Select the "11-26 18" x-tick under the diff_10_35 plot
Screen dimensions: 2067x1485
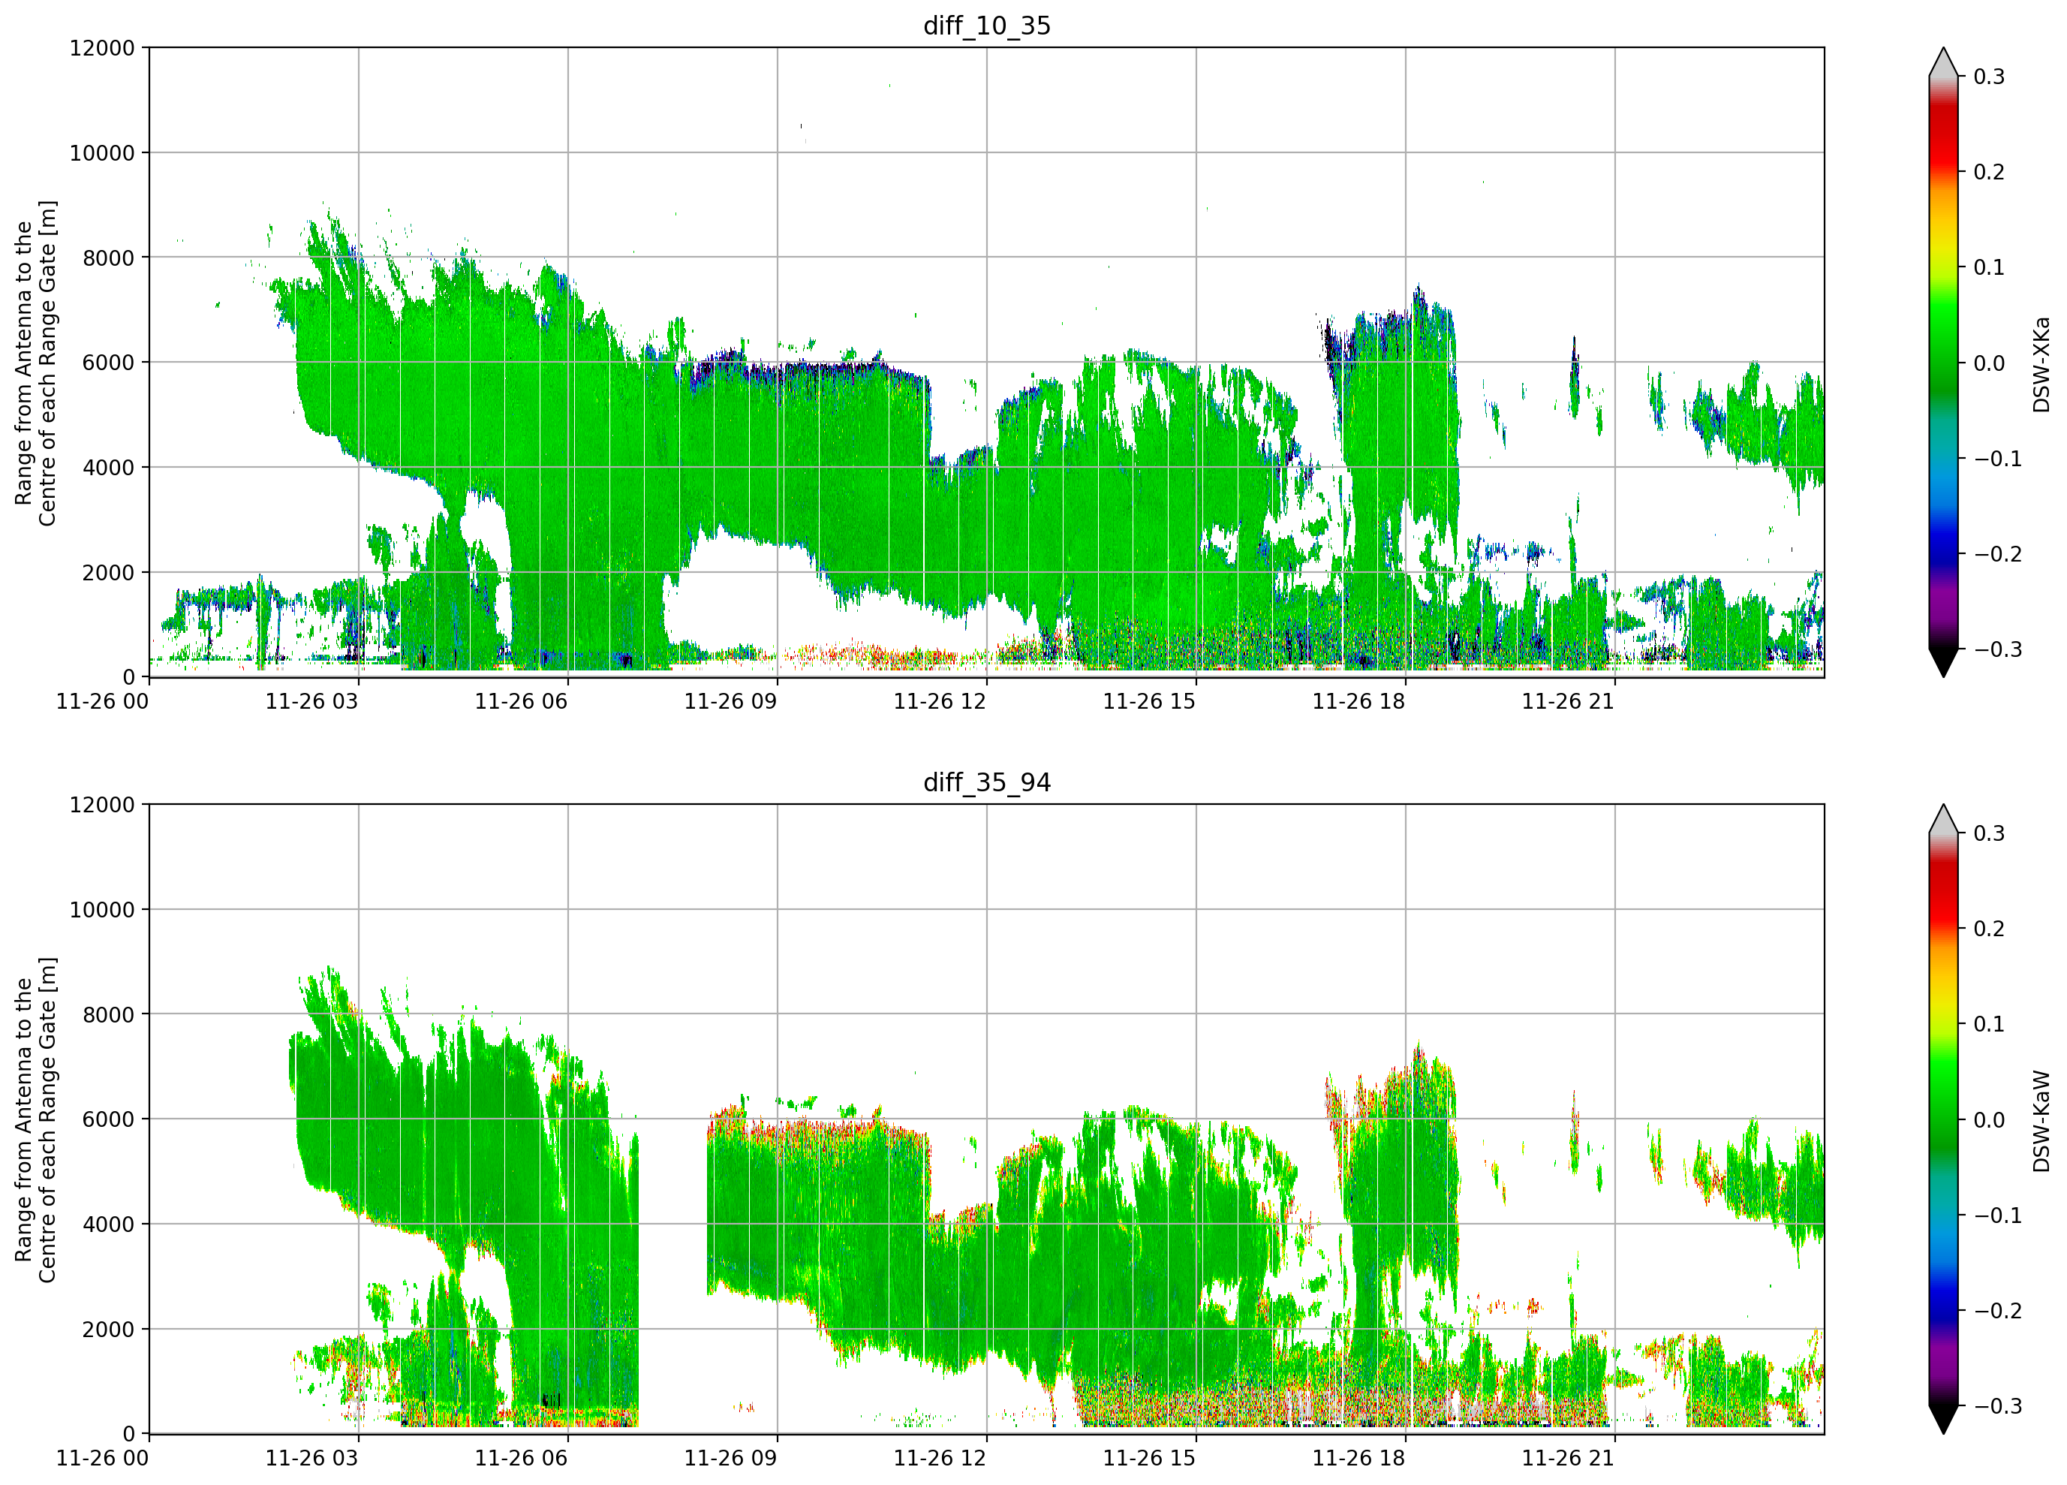point(1358,701)
